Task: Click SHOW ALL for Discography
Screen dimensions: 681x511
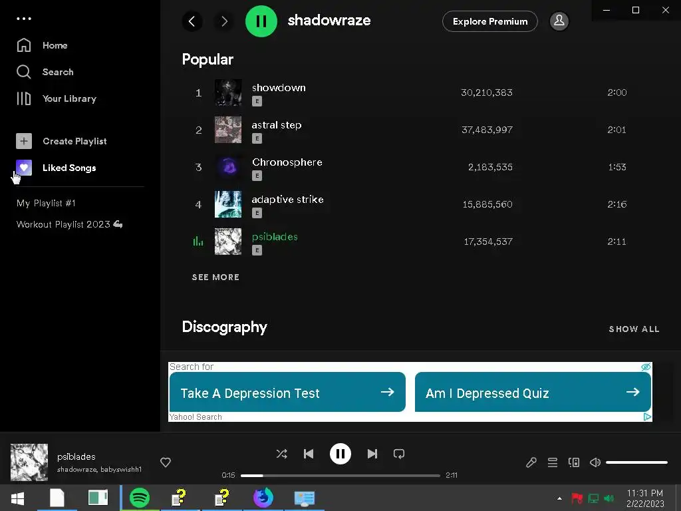Action: (634, 329)
